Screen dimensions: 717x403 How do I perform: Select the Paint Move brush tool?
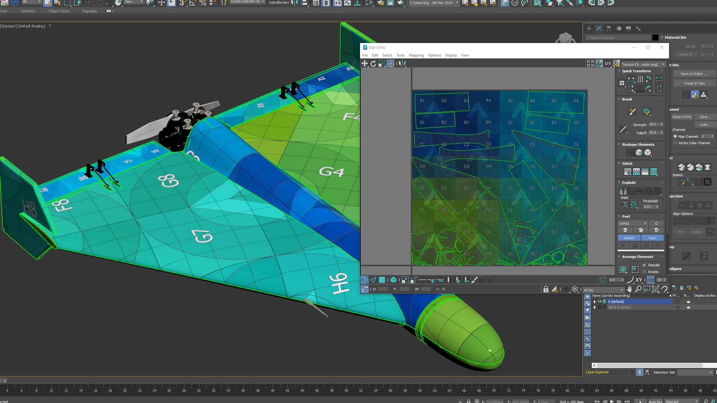coord(632,111)
